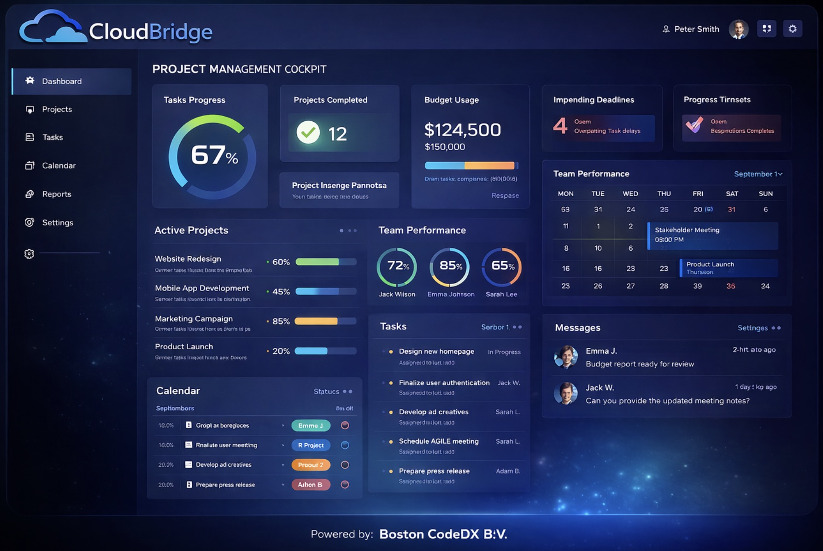Toggle the radio circle for Emma J row
The height and width of the screenshot is (551, 823).
(345, 425)
